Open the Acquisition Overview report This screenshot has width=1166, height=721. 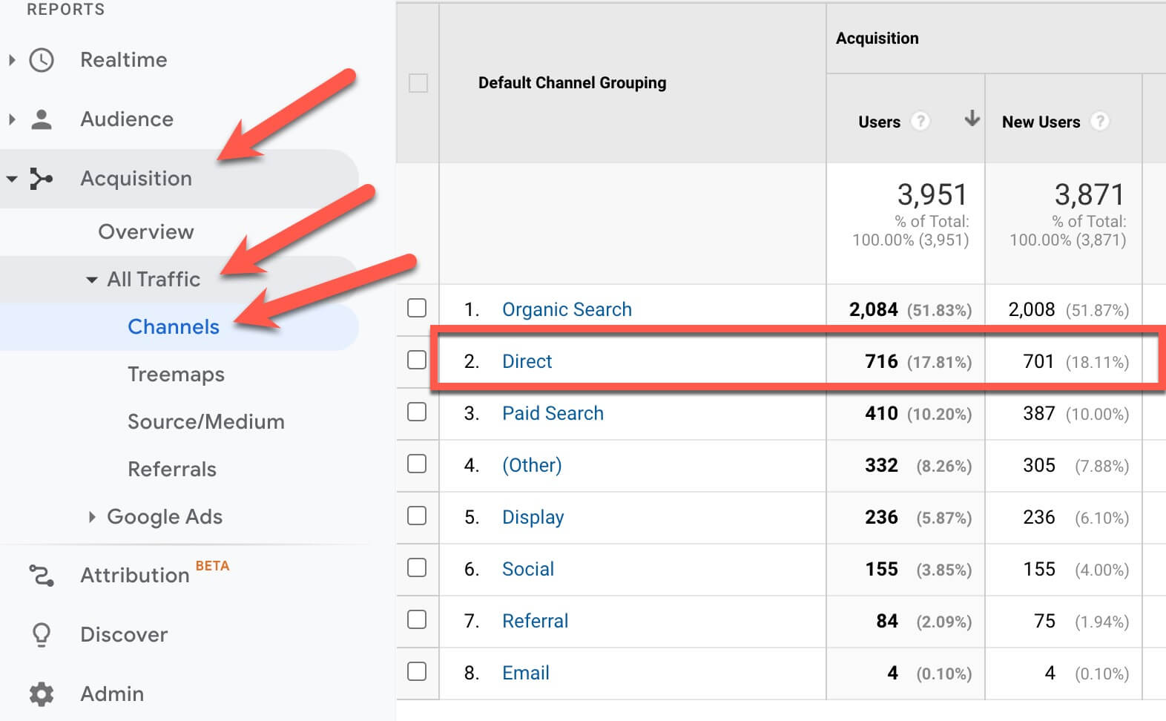point(146,231)
